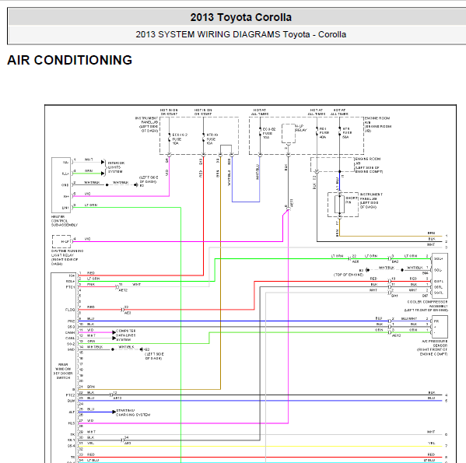
Task: Select the A/C Pressure Sensor connector block
Action: [440, 327]
